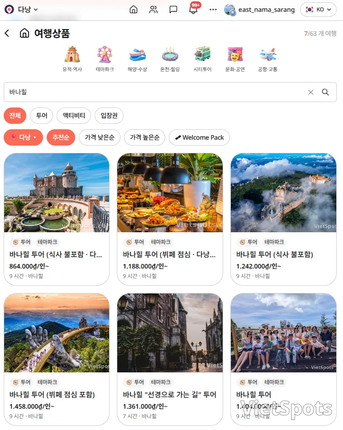Image resolution: width=343 pixels, height=430 pixels.
Task: Open 바나힐 투어 (뷔페 점심 포함) title
Action: pyautogui.click(x=52, y=395)
